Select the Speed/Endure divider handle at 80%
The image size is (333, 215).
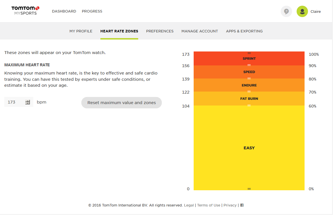click(x=249, y=78)
